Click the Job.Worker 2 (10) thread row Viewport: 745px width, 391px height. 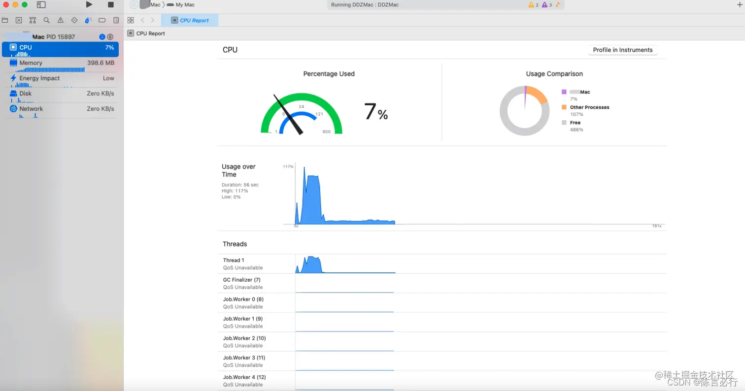[x=442, y=341]
